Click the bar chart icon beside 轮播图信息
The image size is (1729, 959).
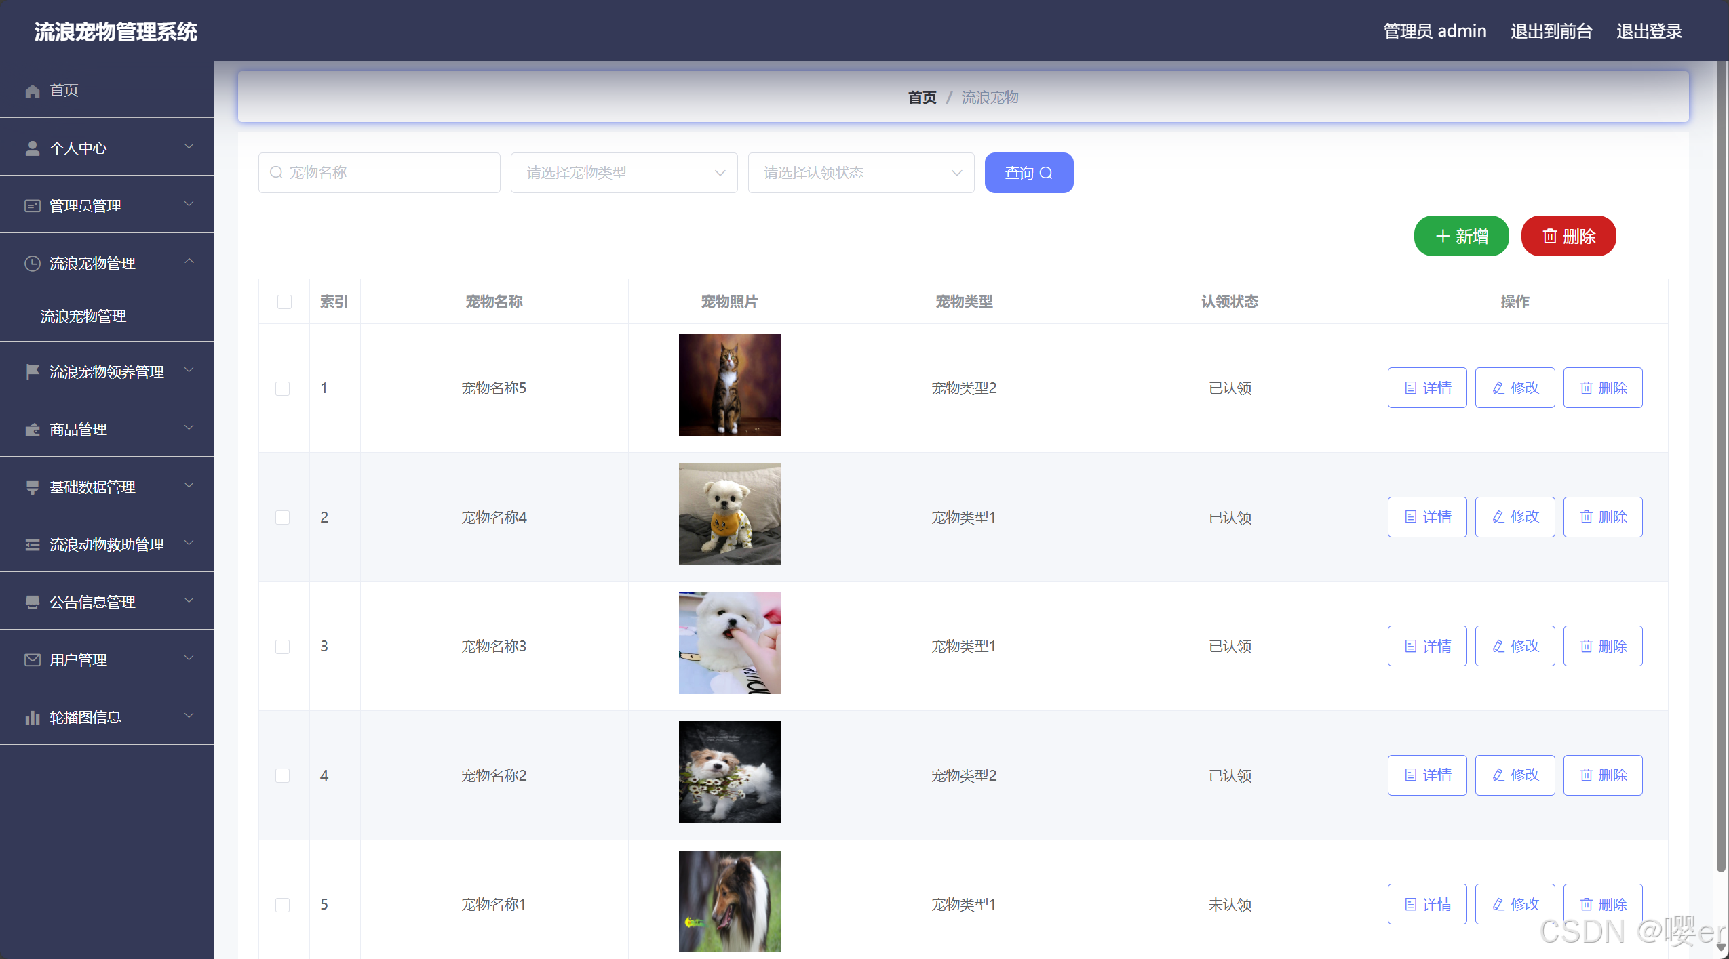click(33, 718)
